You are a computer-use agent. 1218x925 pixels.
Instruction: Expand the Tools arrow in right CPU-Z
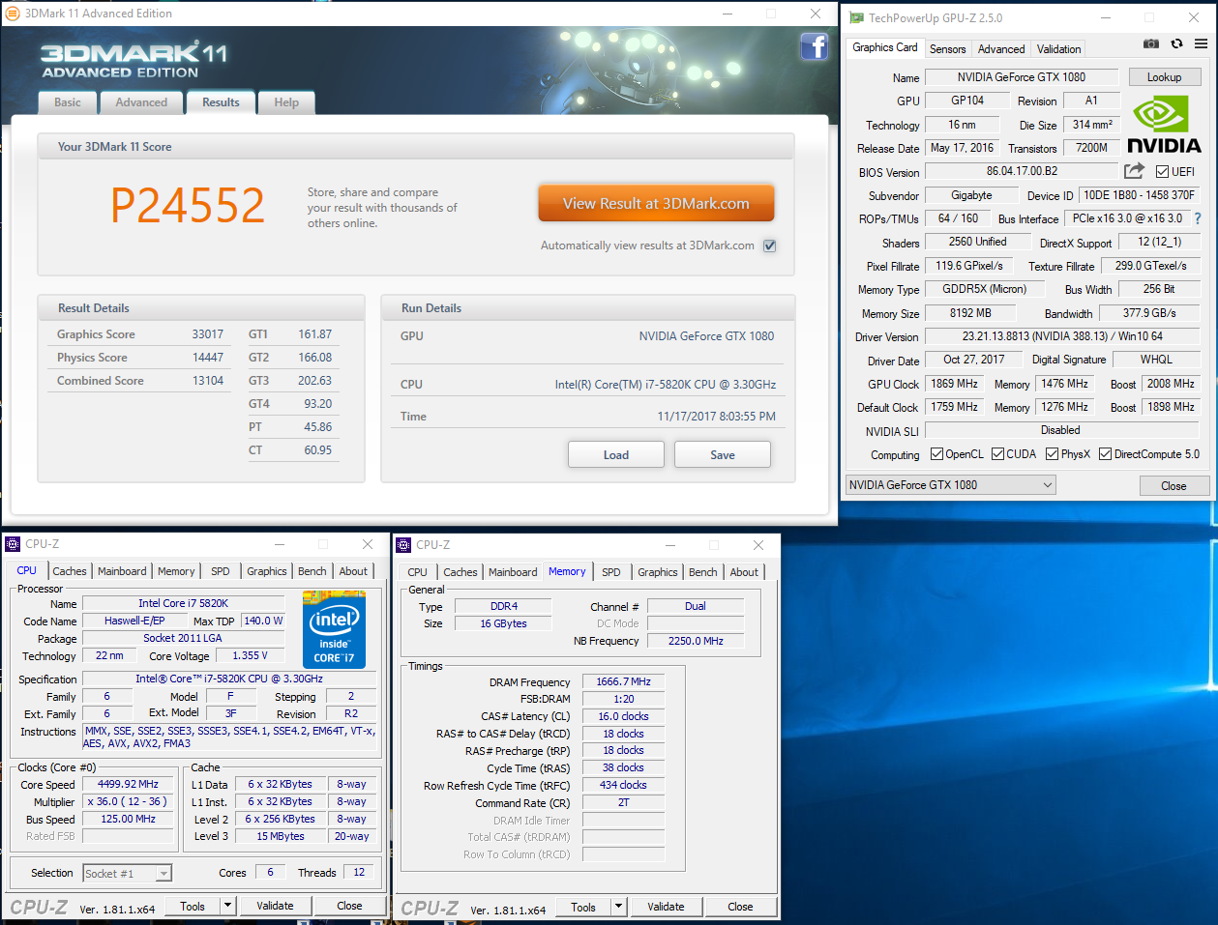coord(619,907)
